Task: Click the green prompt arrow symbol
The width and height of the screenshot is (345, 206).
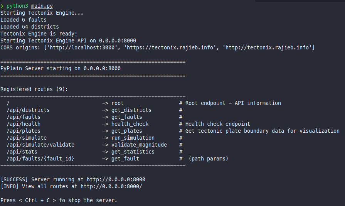Action: point(2,6)
